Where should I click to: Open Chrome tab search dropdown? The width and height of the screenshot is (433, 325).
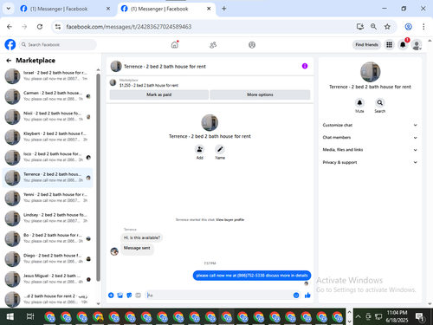9,9
